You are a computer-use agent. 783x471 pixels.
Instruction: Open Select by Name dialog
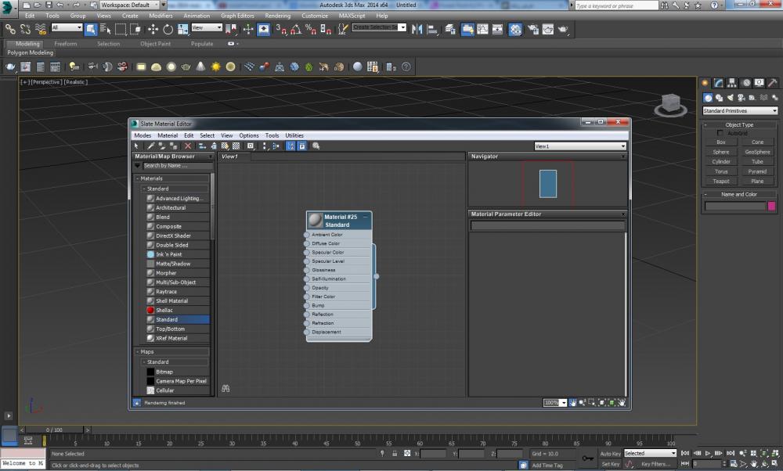click(106, 30)
